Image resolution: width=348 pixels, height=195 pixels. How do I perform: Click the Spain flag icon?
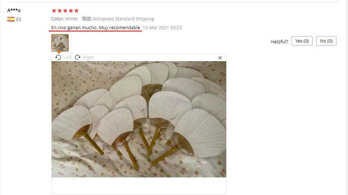(x=11, y=19)
